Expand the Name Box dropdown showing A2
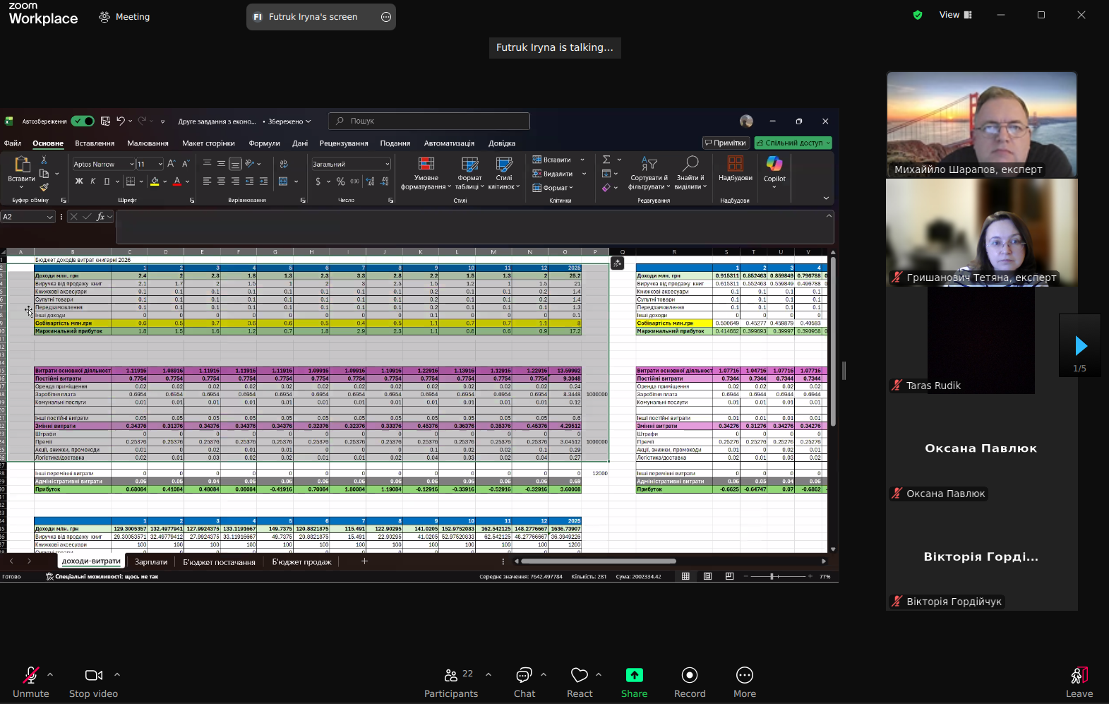Screen dimensions: 1109x704 tap(49, 217)
